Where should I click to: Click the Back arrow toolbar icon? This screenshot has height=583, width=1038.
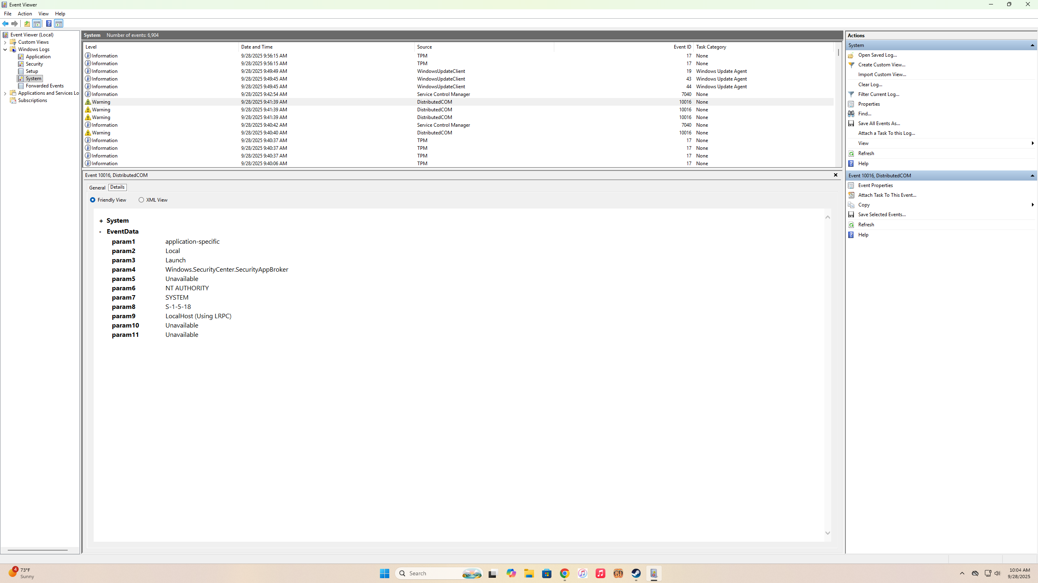[5, 23]
